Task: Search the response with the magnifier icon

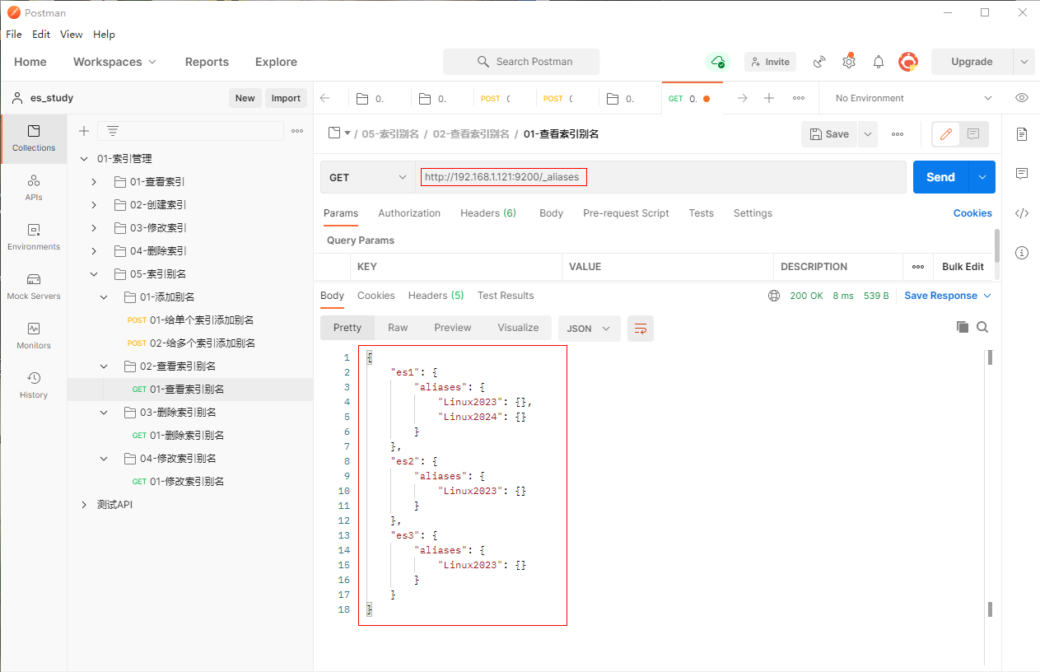Action: 982,327
